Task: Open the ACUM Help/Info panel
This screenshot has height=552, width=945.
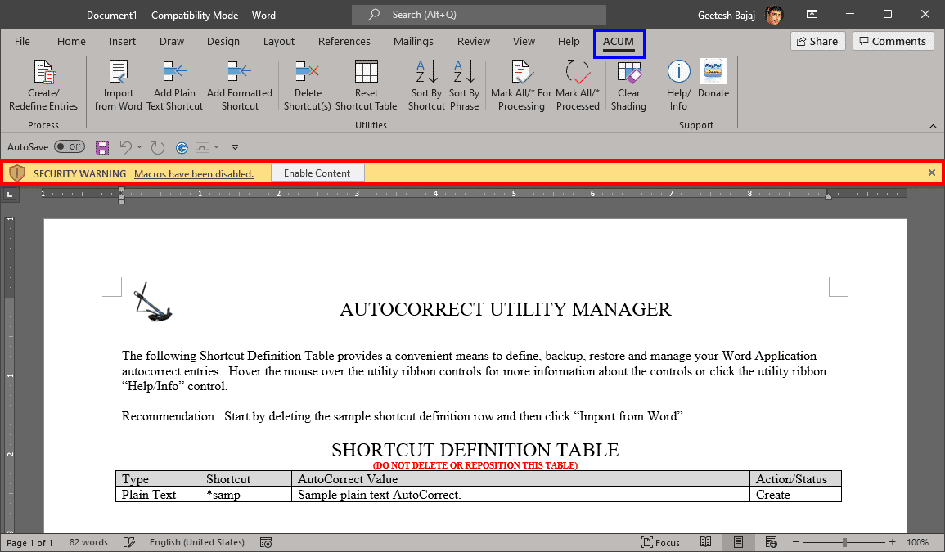Action: point(677,82)
